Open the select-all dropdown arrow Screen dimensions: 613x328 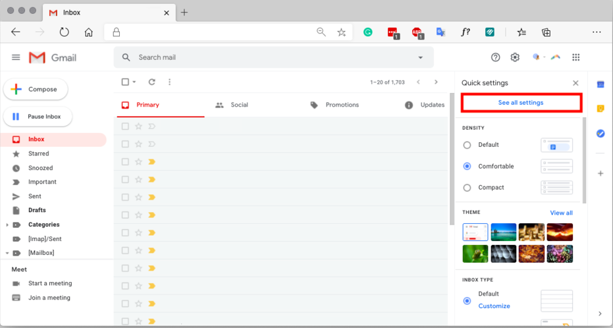(134, 82)
